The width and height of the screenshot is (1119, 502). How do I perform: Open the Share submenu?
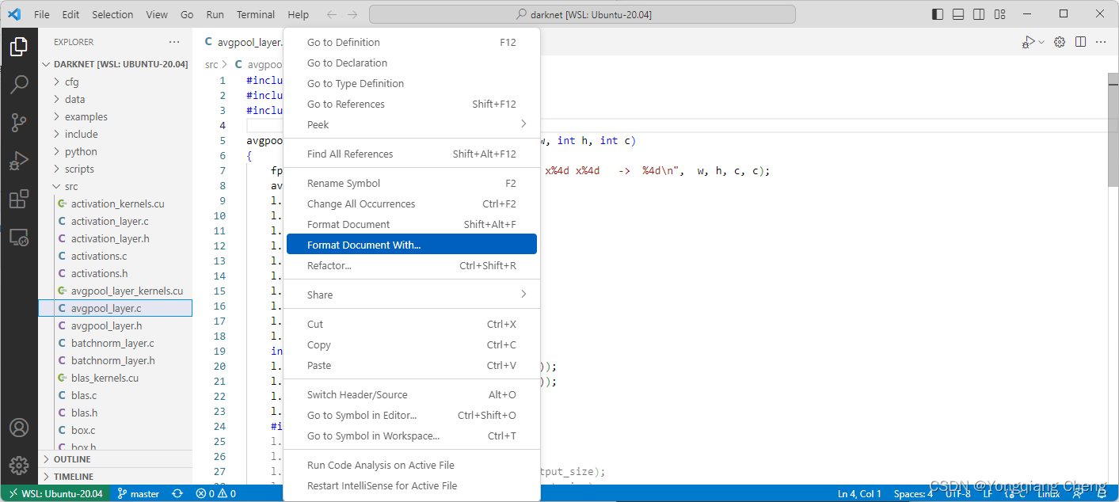click(x=412, y=295)
